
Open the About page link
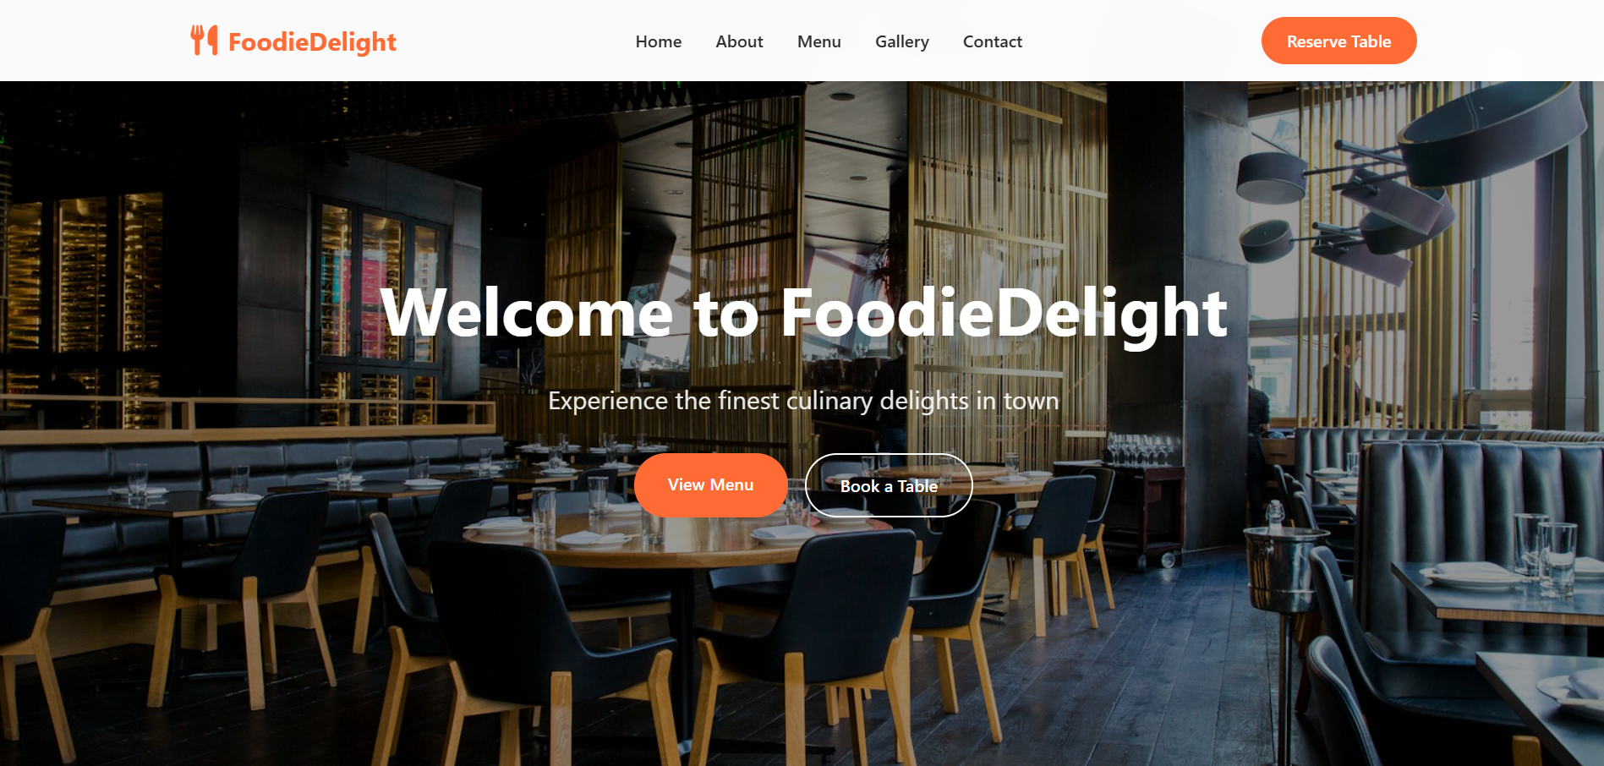739,41
